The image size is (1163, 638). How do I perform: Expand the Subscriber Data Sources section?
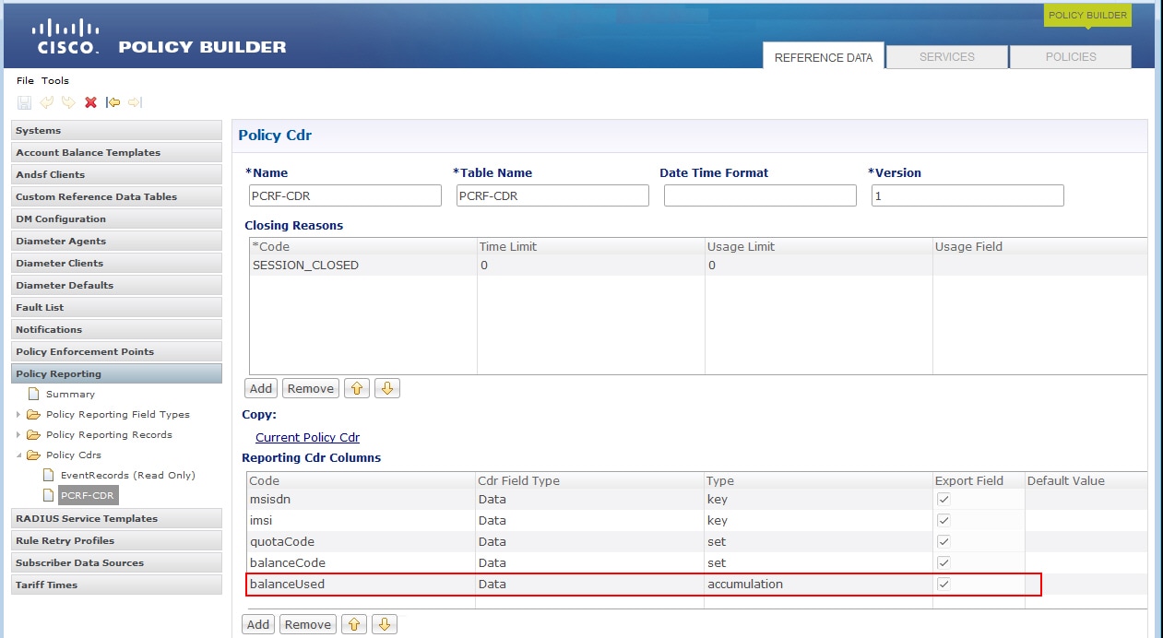click(116, 563)
